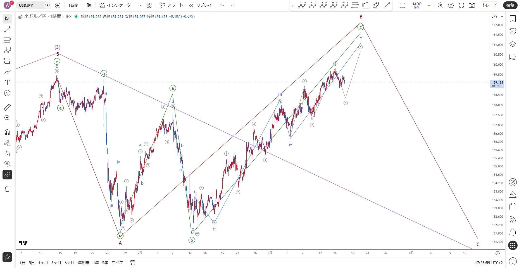This screenshot has height=268, width=519.
Task: Click the トレード trade button
Action: 490,5
